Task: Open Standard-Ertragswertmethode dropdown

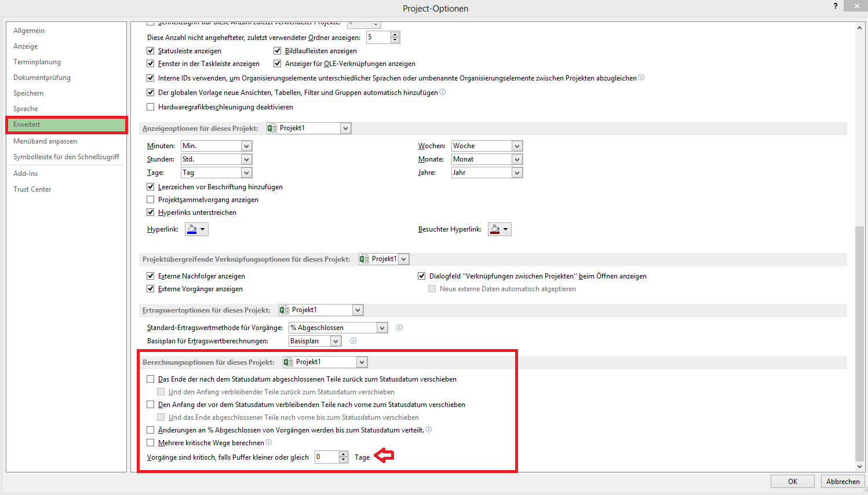Action: point(382,328)
